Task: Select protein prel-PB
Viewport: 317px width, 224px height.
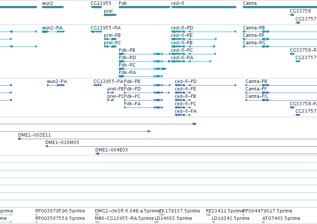Action: 115,89
